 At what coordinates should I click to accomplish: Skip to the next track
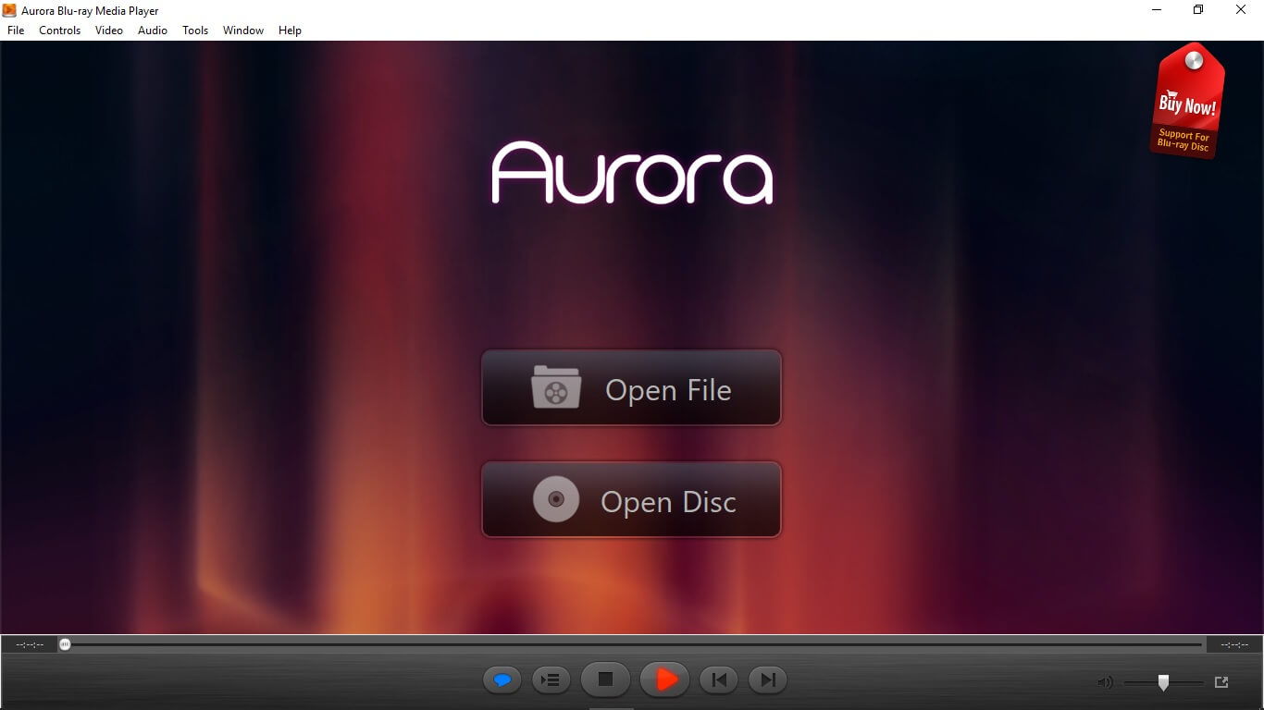point(767,680)
